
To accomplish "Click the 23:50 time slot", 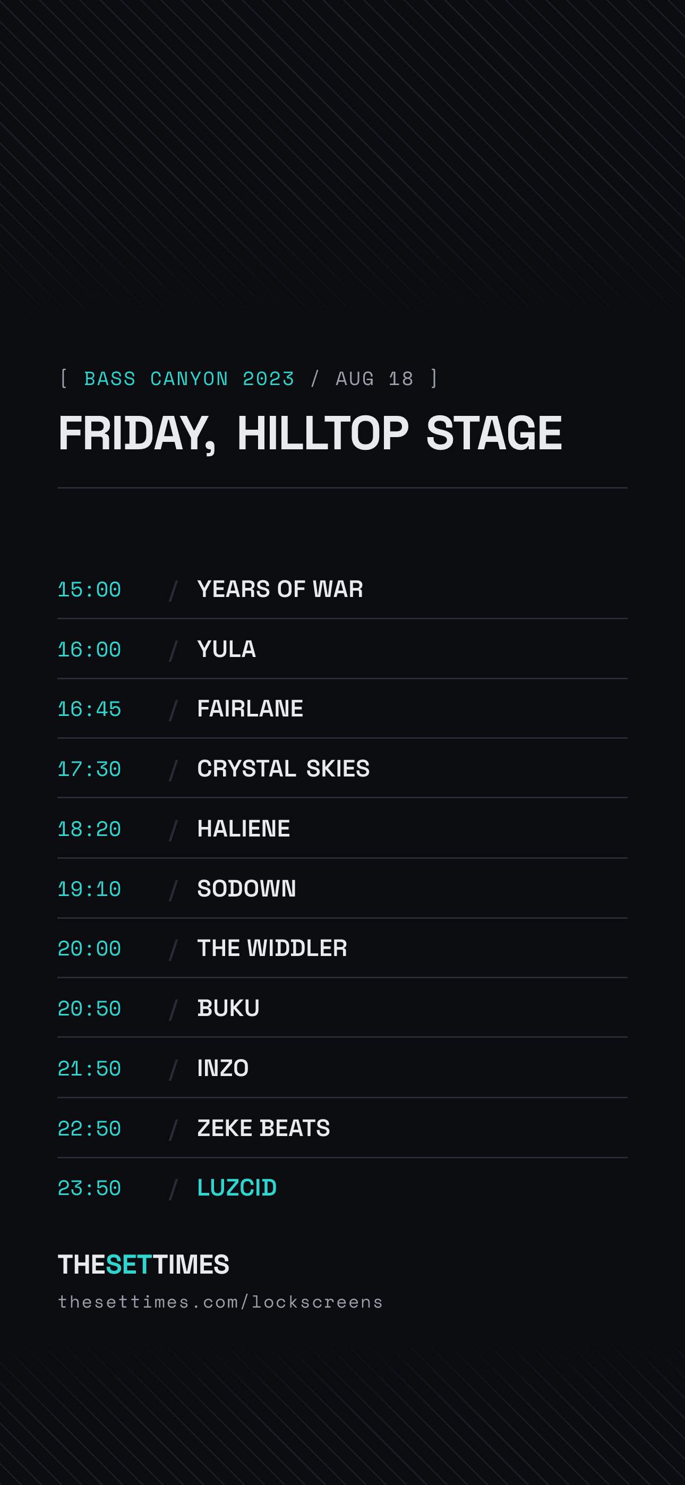I will 89,1189.
